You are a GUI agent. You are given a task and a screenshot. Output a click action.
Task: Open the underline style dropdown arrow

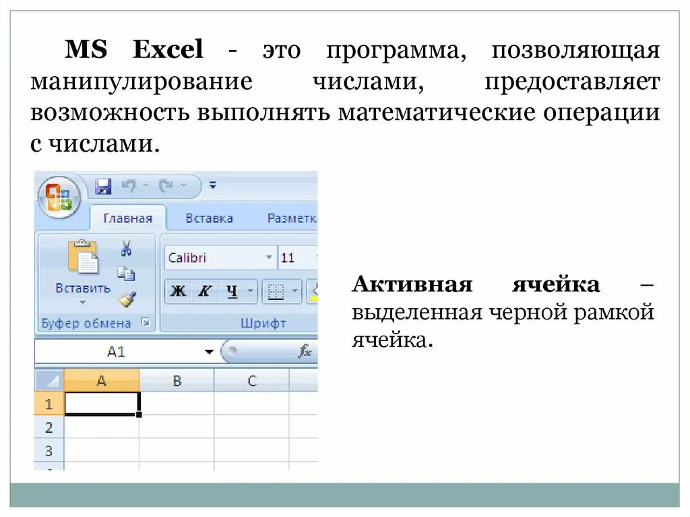[x=251, y=291]
